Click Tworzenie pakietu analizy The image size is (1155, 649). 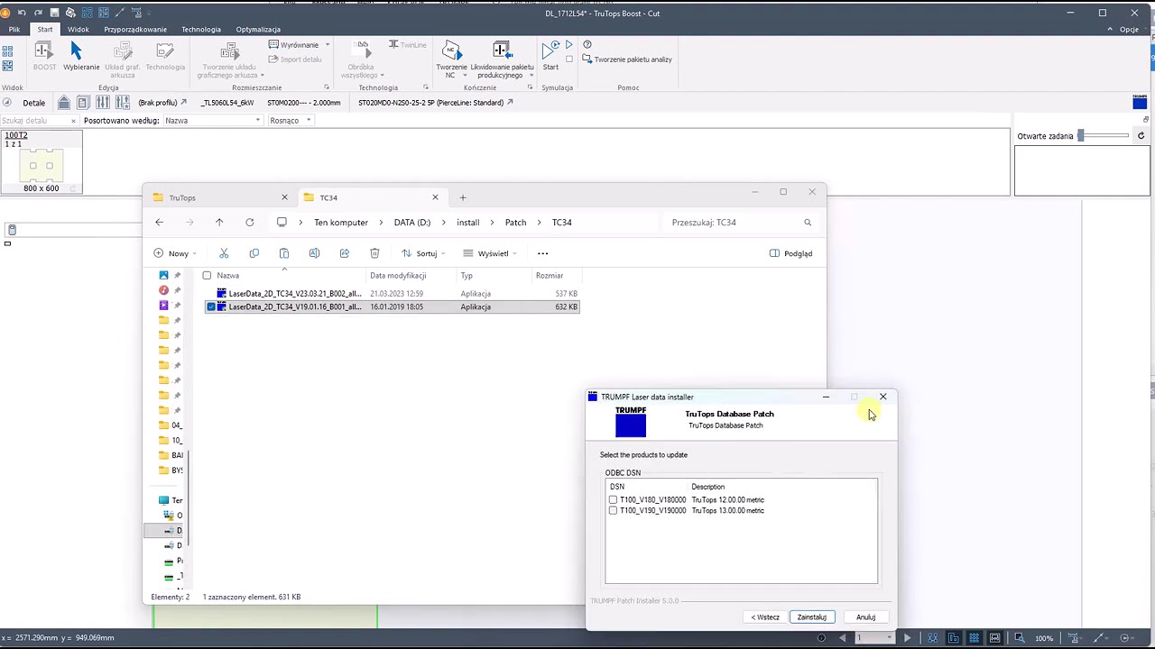click(627, 59)
